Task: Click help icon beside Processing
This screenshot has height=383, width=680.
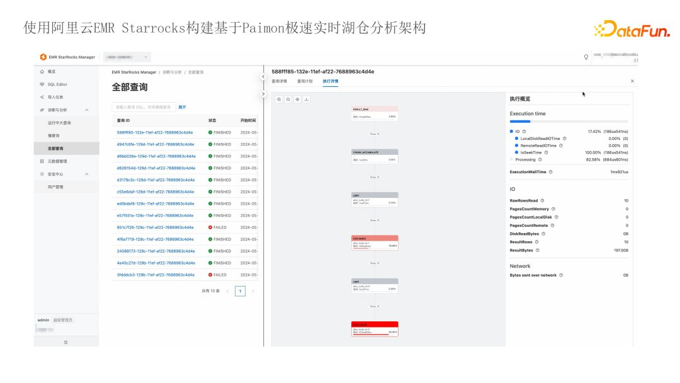Action: [x=540, y=159]
